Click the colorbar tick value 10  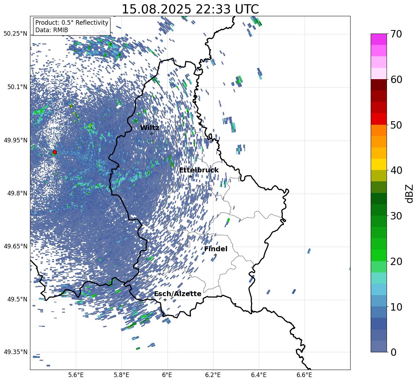396,307
